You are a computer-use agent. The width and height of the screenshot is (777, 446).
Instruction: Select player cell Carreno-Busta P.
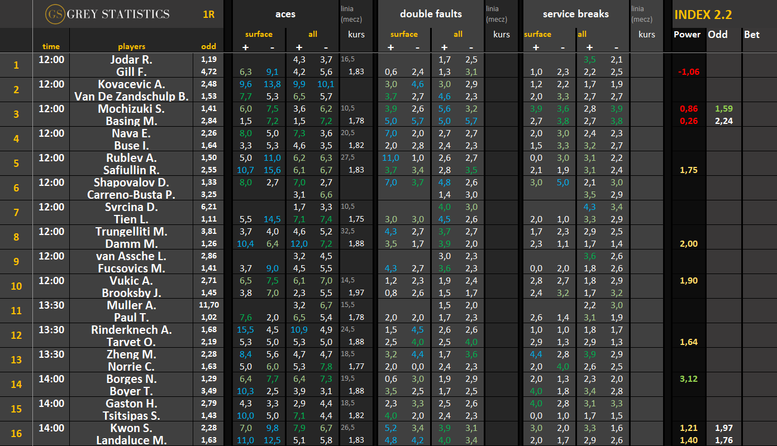(131, 194)
